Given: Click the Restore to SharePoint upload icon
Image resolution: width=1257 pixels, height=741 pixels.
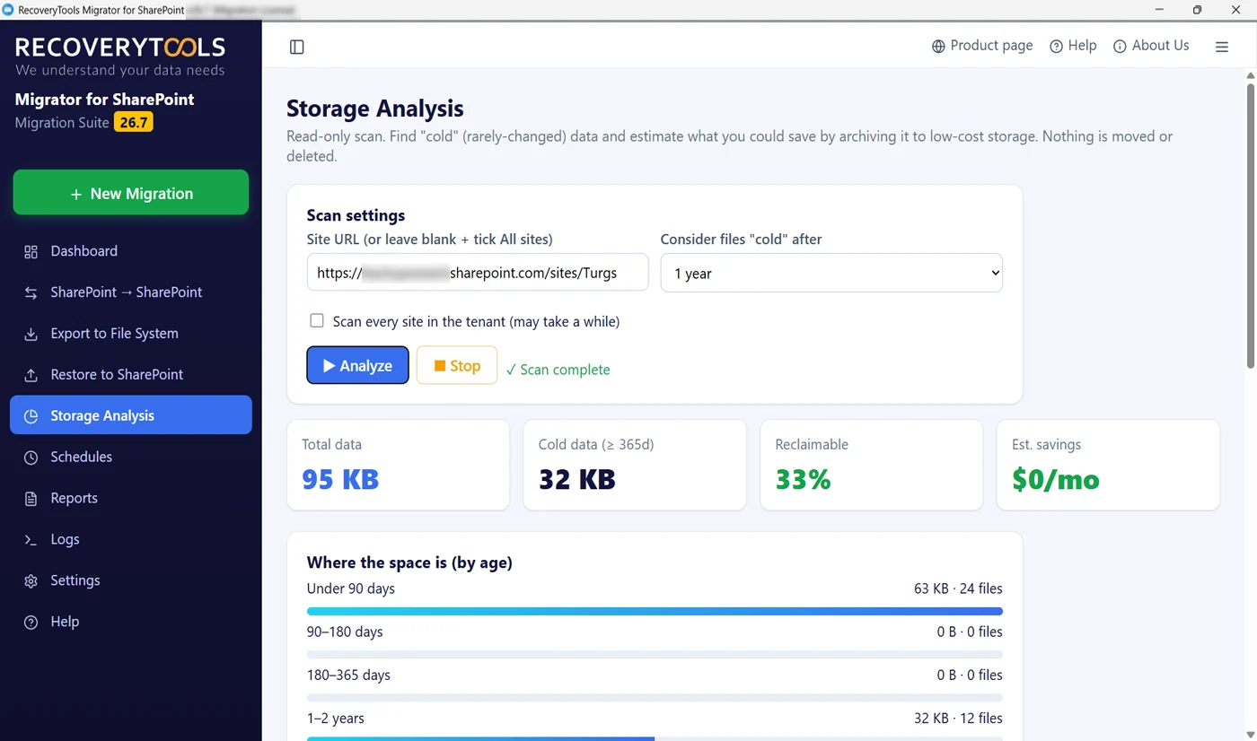Looking at the screenshot, I should point(31,376).
